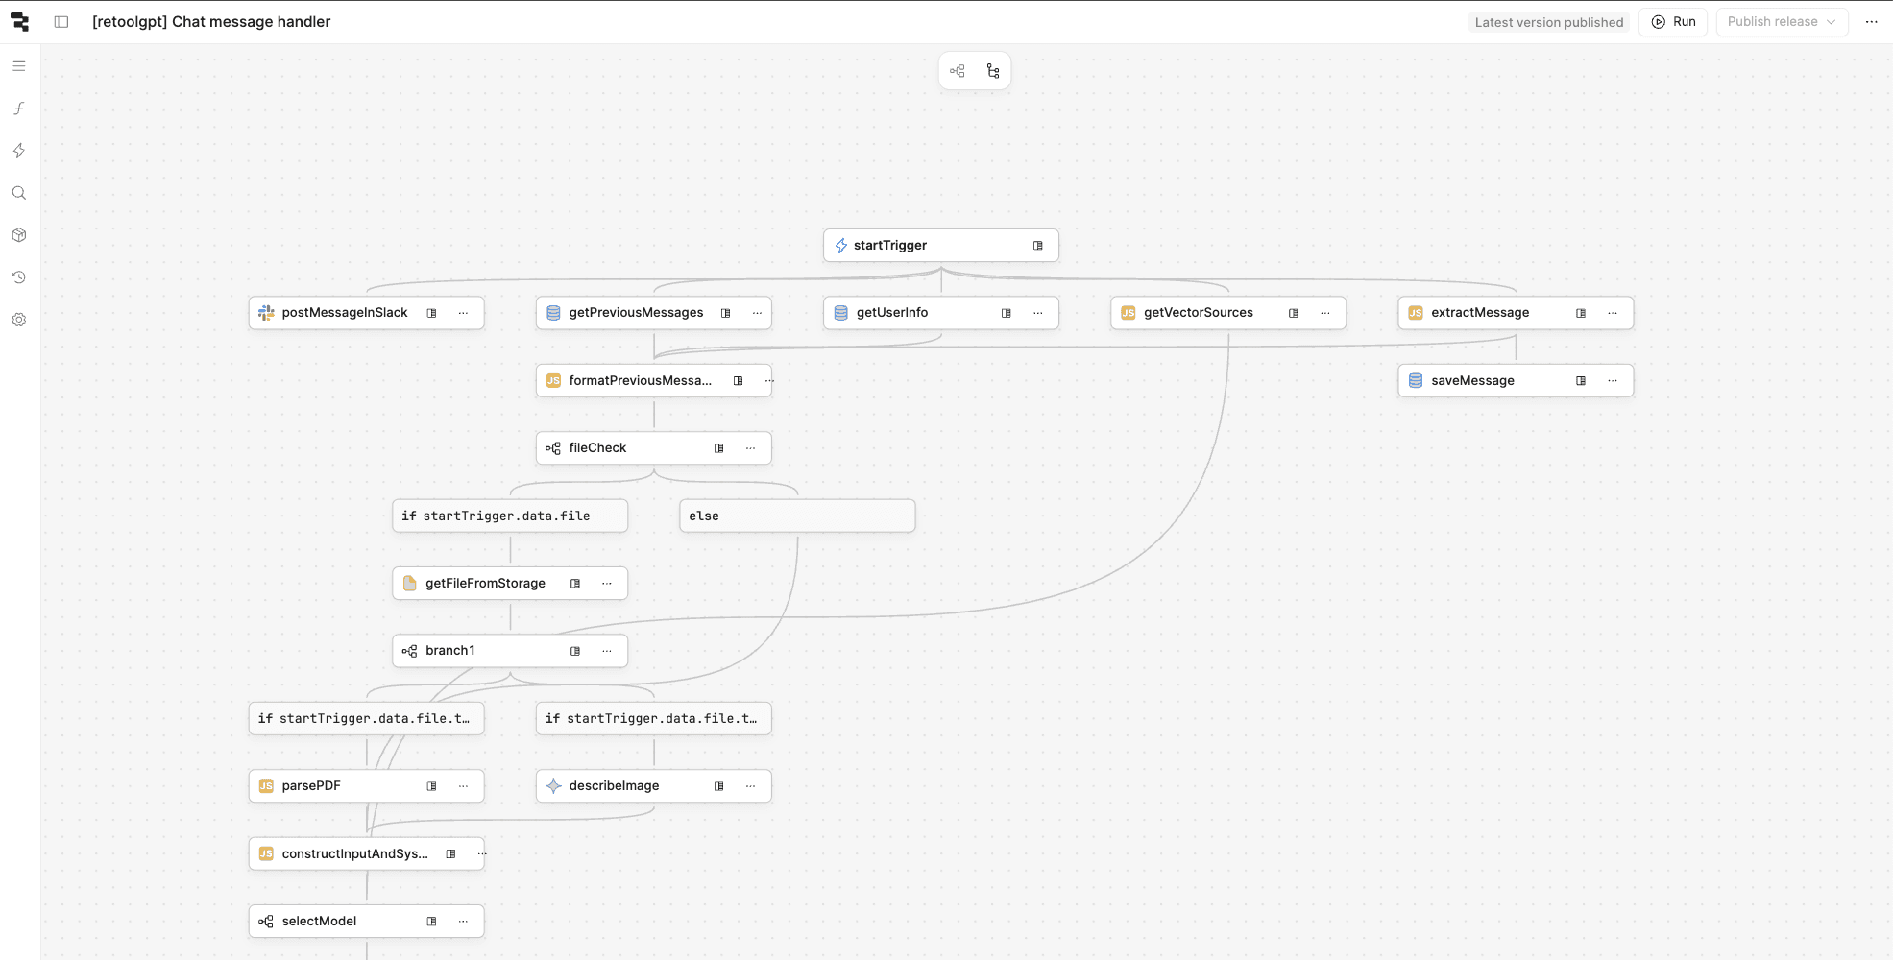Run the workflow

[x=1673, y=22]
